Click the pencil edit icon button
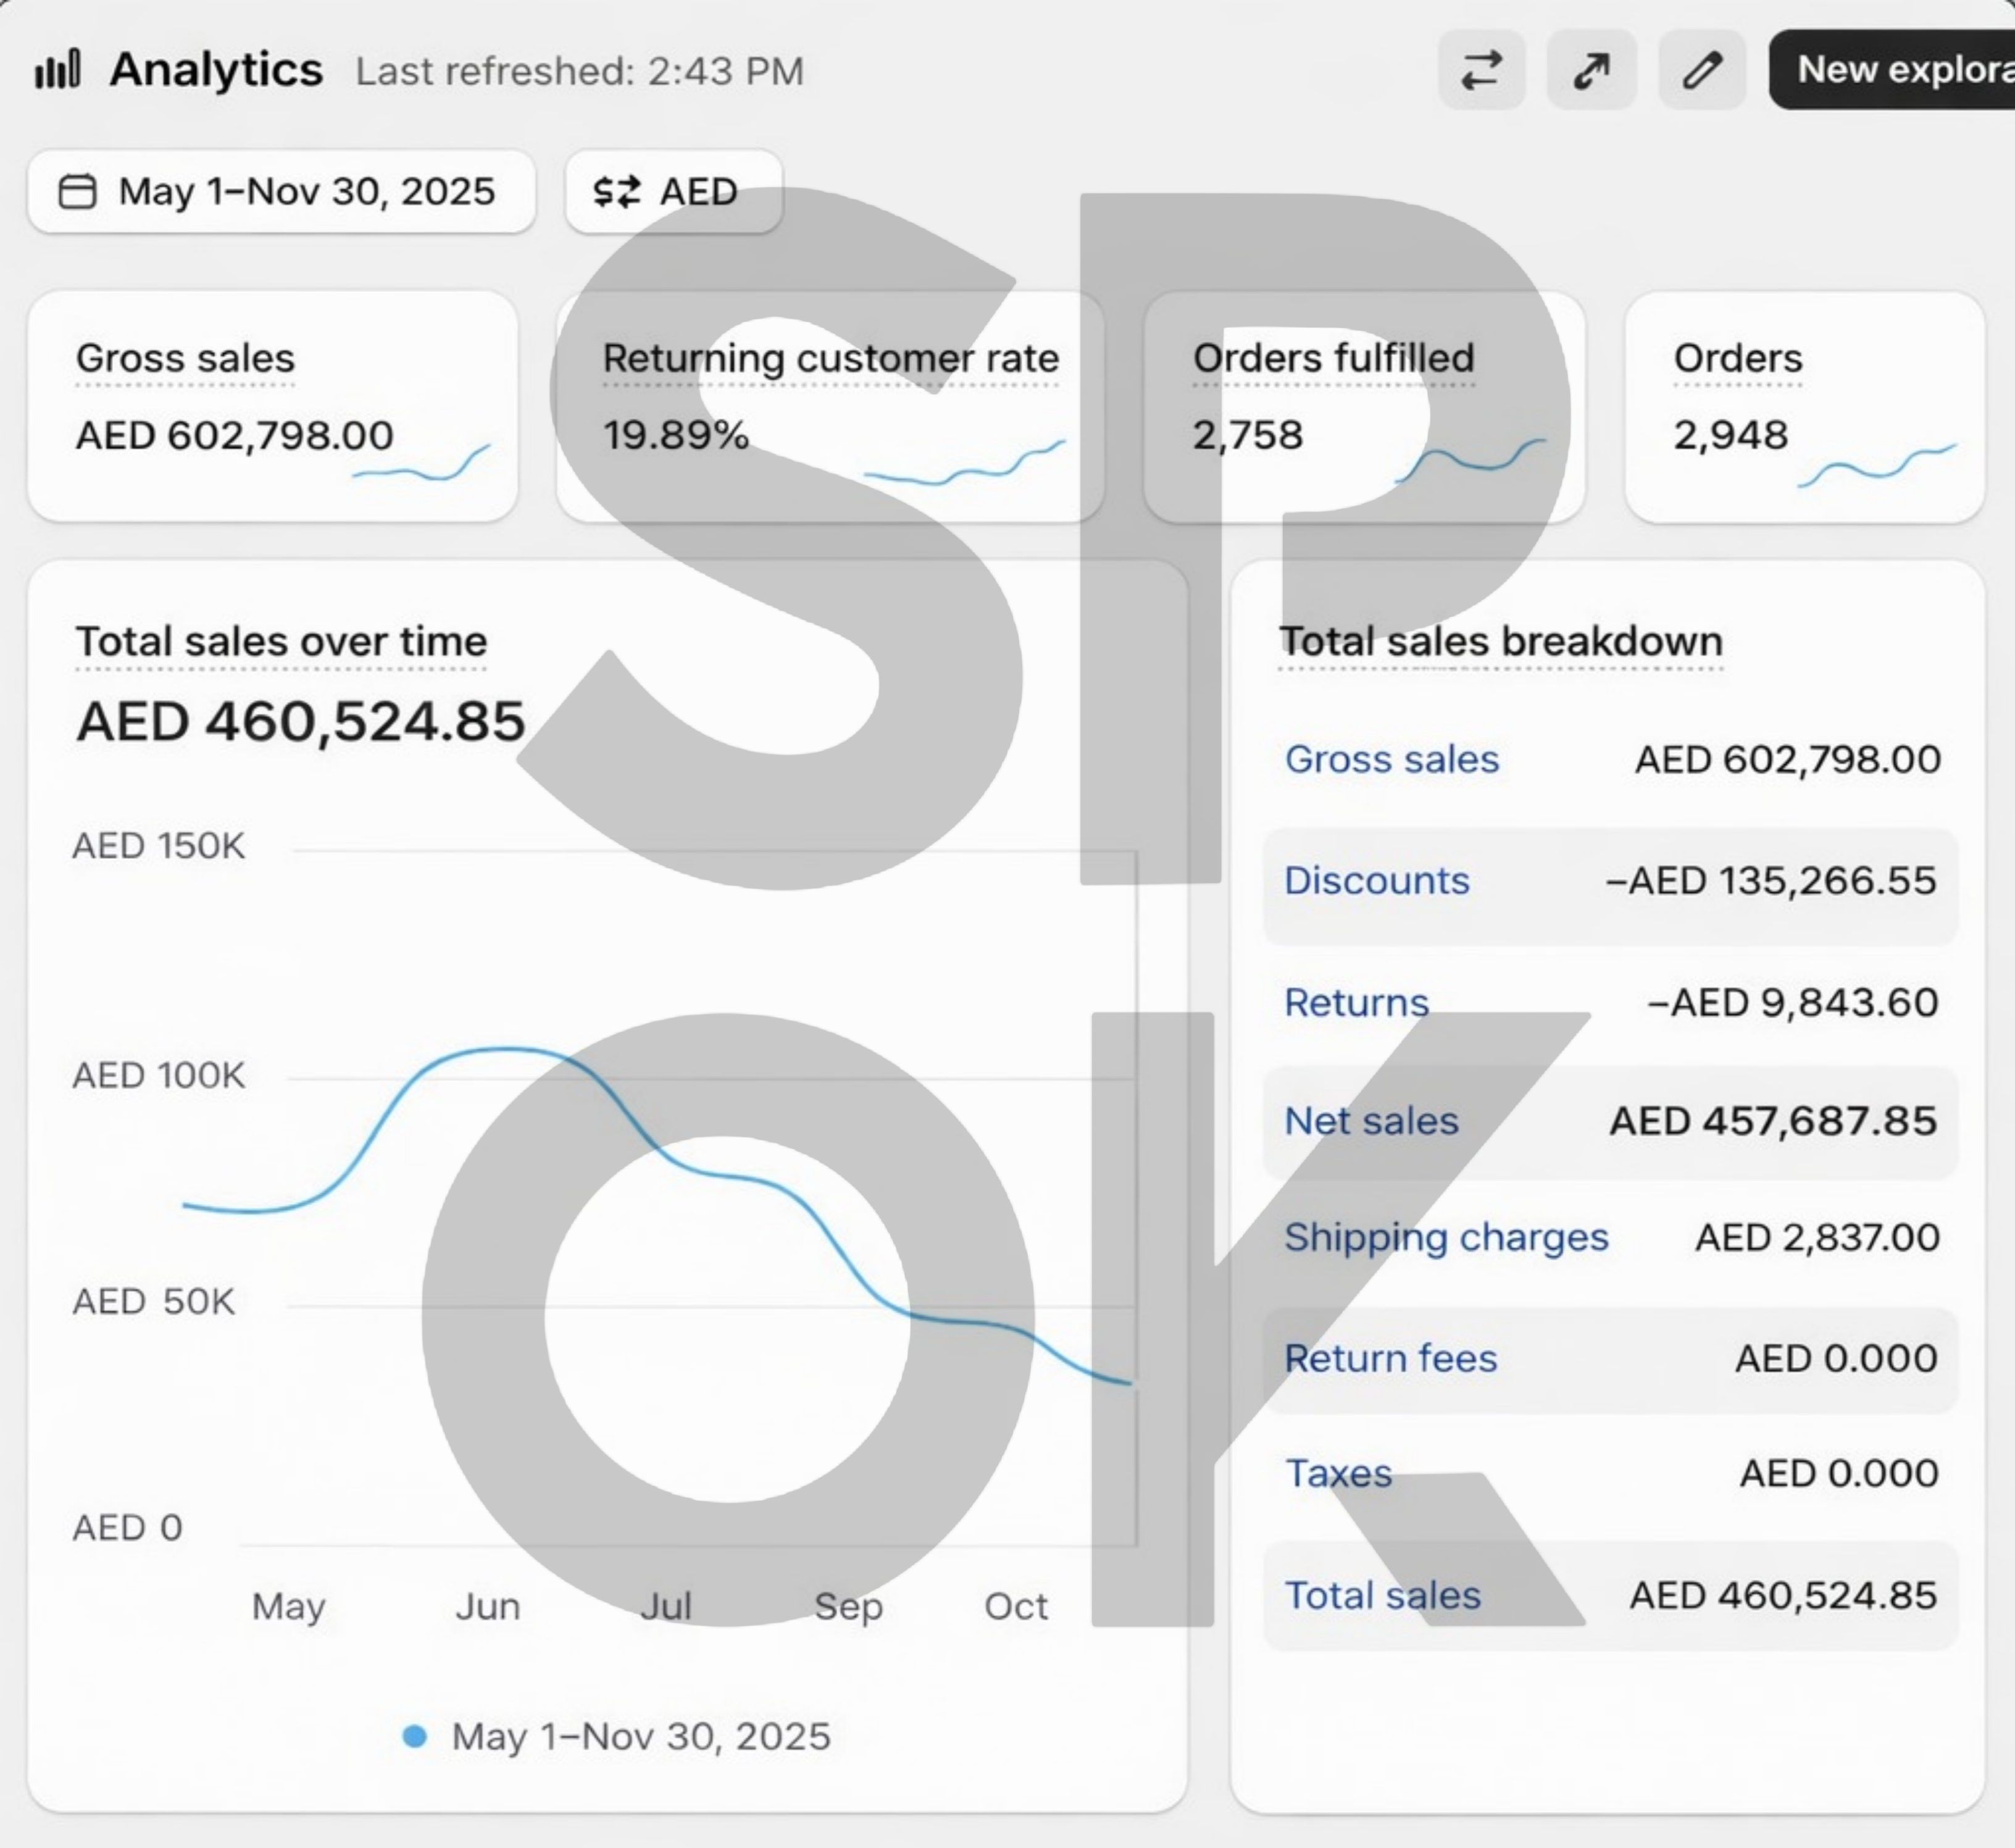The image size is (2015, 1848). 1702,70
